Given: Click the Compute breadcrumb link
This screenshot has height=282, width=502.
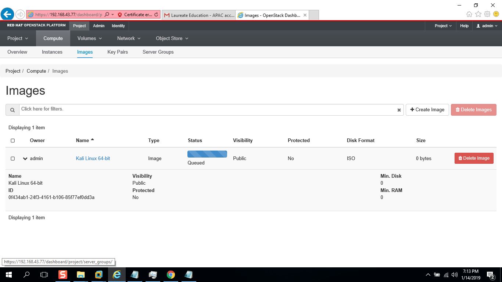Looking at the screenshot, I should 36,71.
